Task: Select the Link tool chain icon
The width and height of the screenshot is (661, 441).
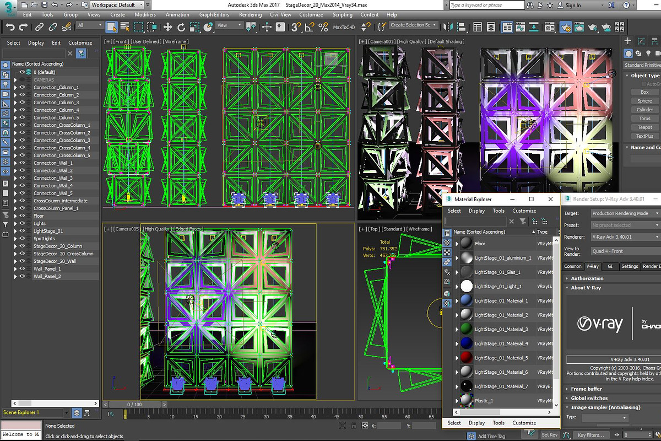Action: (x=40, y=26)
